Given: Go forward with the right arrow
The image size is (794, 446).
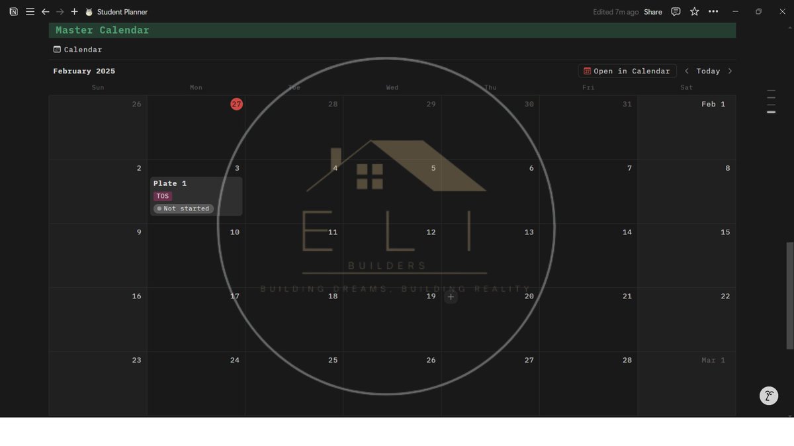Looking at the screenshot, I should 60,12.
